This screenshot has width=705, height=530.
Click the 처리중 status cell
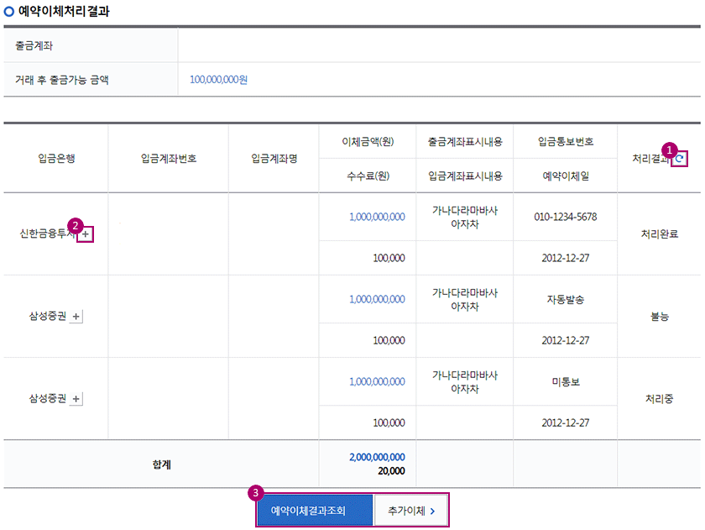coord(659,399)
